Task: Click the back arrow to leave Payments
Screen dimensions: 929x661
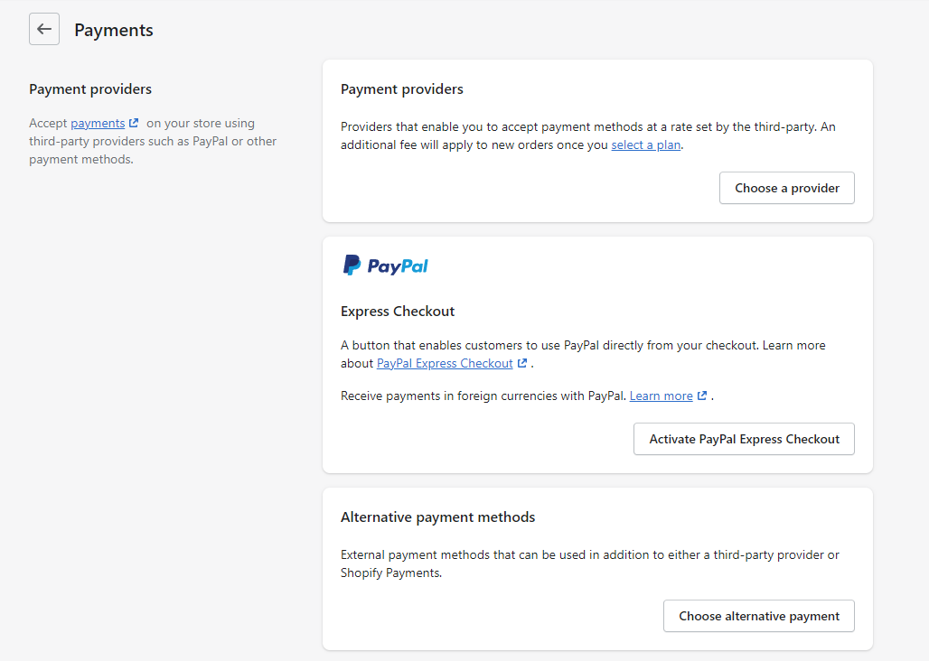Action: 43,28
